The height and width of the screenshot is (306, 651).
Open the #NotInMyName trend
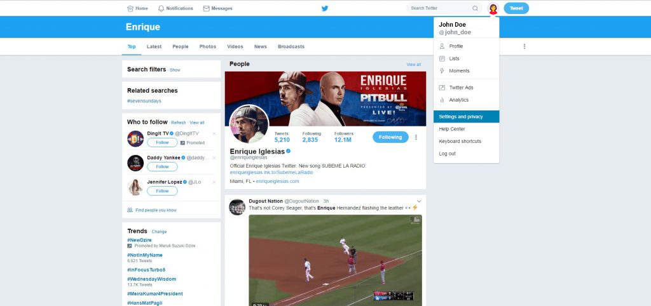[145, 255]
